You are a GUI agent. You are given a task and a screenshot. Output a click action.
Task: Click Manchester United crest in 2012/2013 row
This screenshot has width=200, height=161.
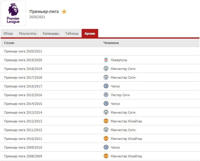[106, 121]
